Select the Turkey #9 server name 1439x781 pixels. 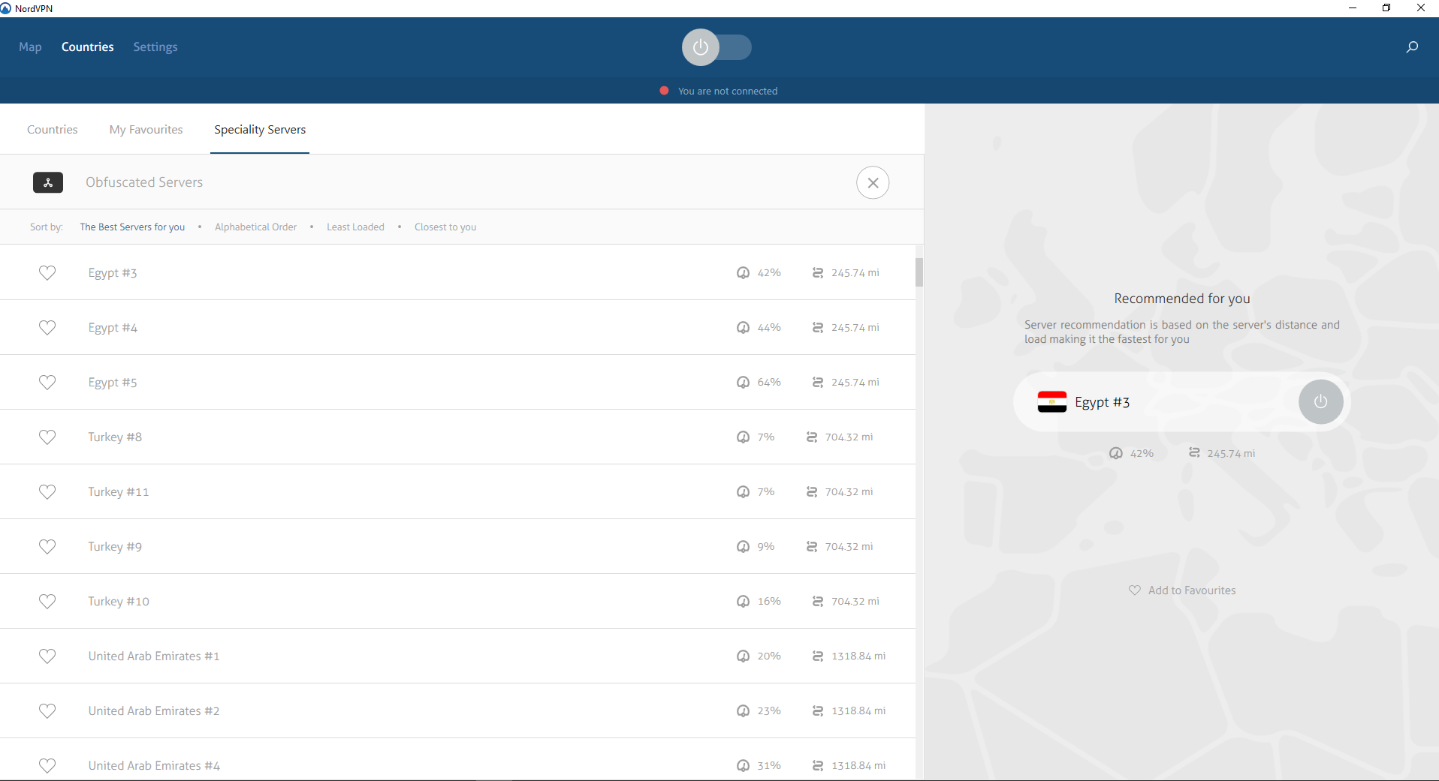point(115,547)
